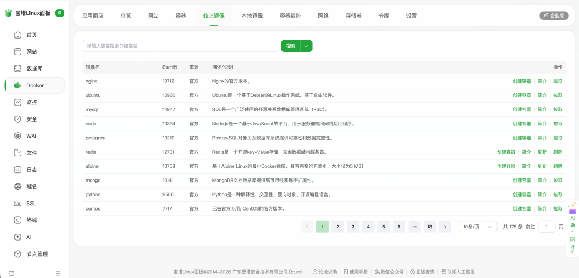Image resolution: width=579 pixels, height=278 pixels.
Task: Jump to page 5
Action: pos(384,227)
